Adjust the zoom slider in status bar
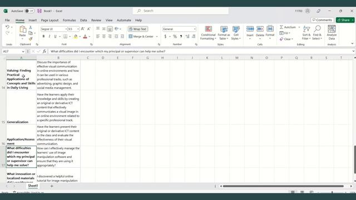 pyautogui.click(x=332, y=192)
